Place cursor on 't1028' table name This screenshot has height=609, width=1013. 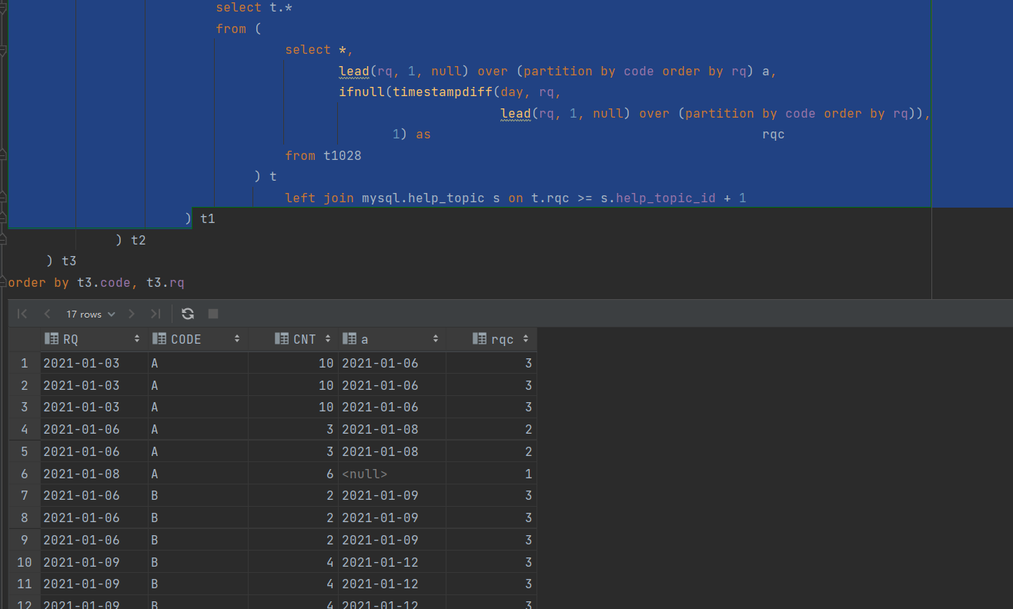(x=343, y=155)
